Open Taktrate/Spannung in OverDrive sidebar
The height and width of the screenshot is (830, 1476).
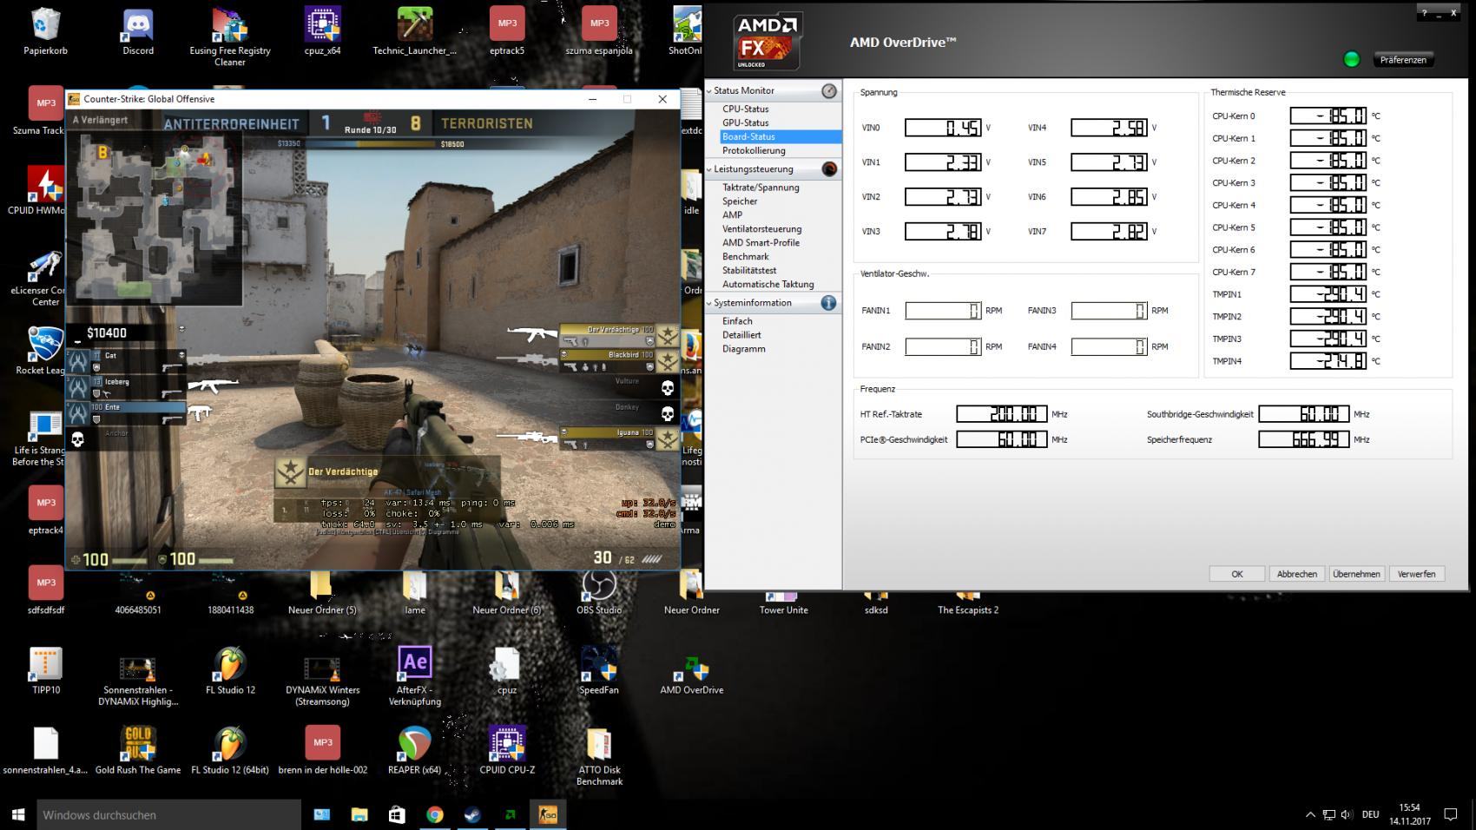point(761,188)
